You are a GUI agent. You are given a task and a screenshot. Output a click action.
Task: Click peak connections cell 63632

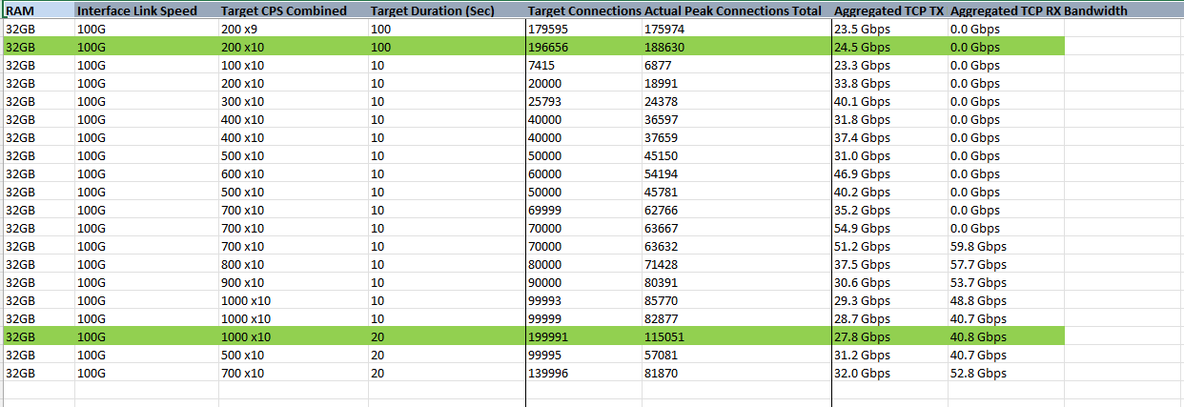[737, 246]
